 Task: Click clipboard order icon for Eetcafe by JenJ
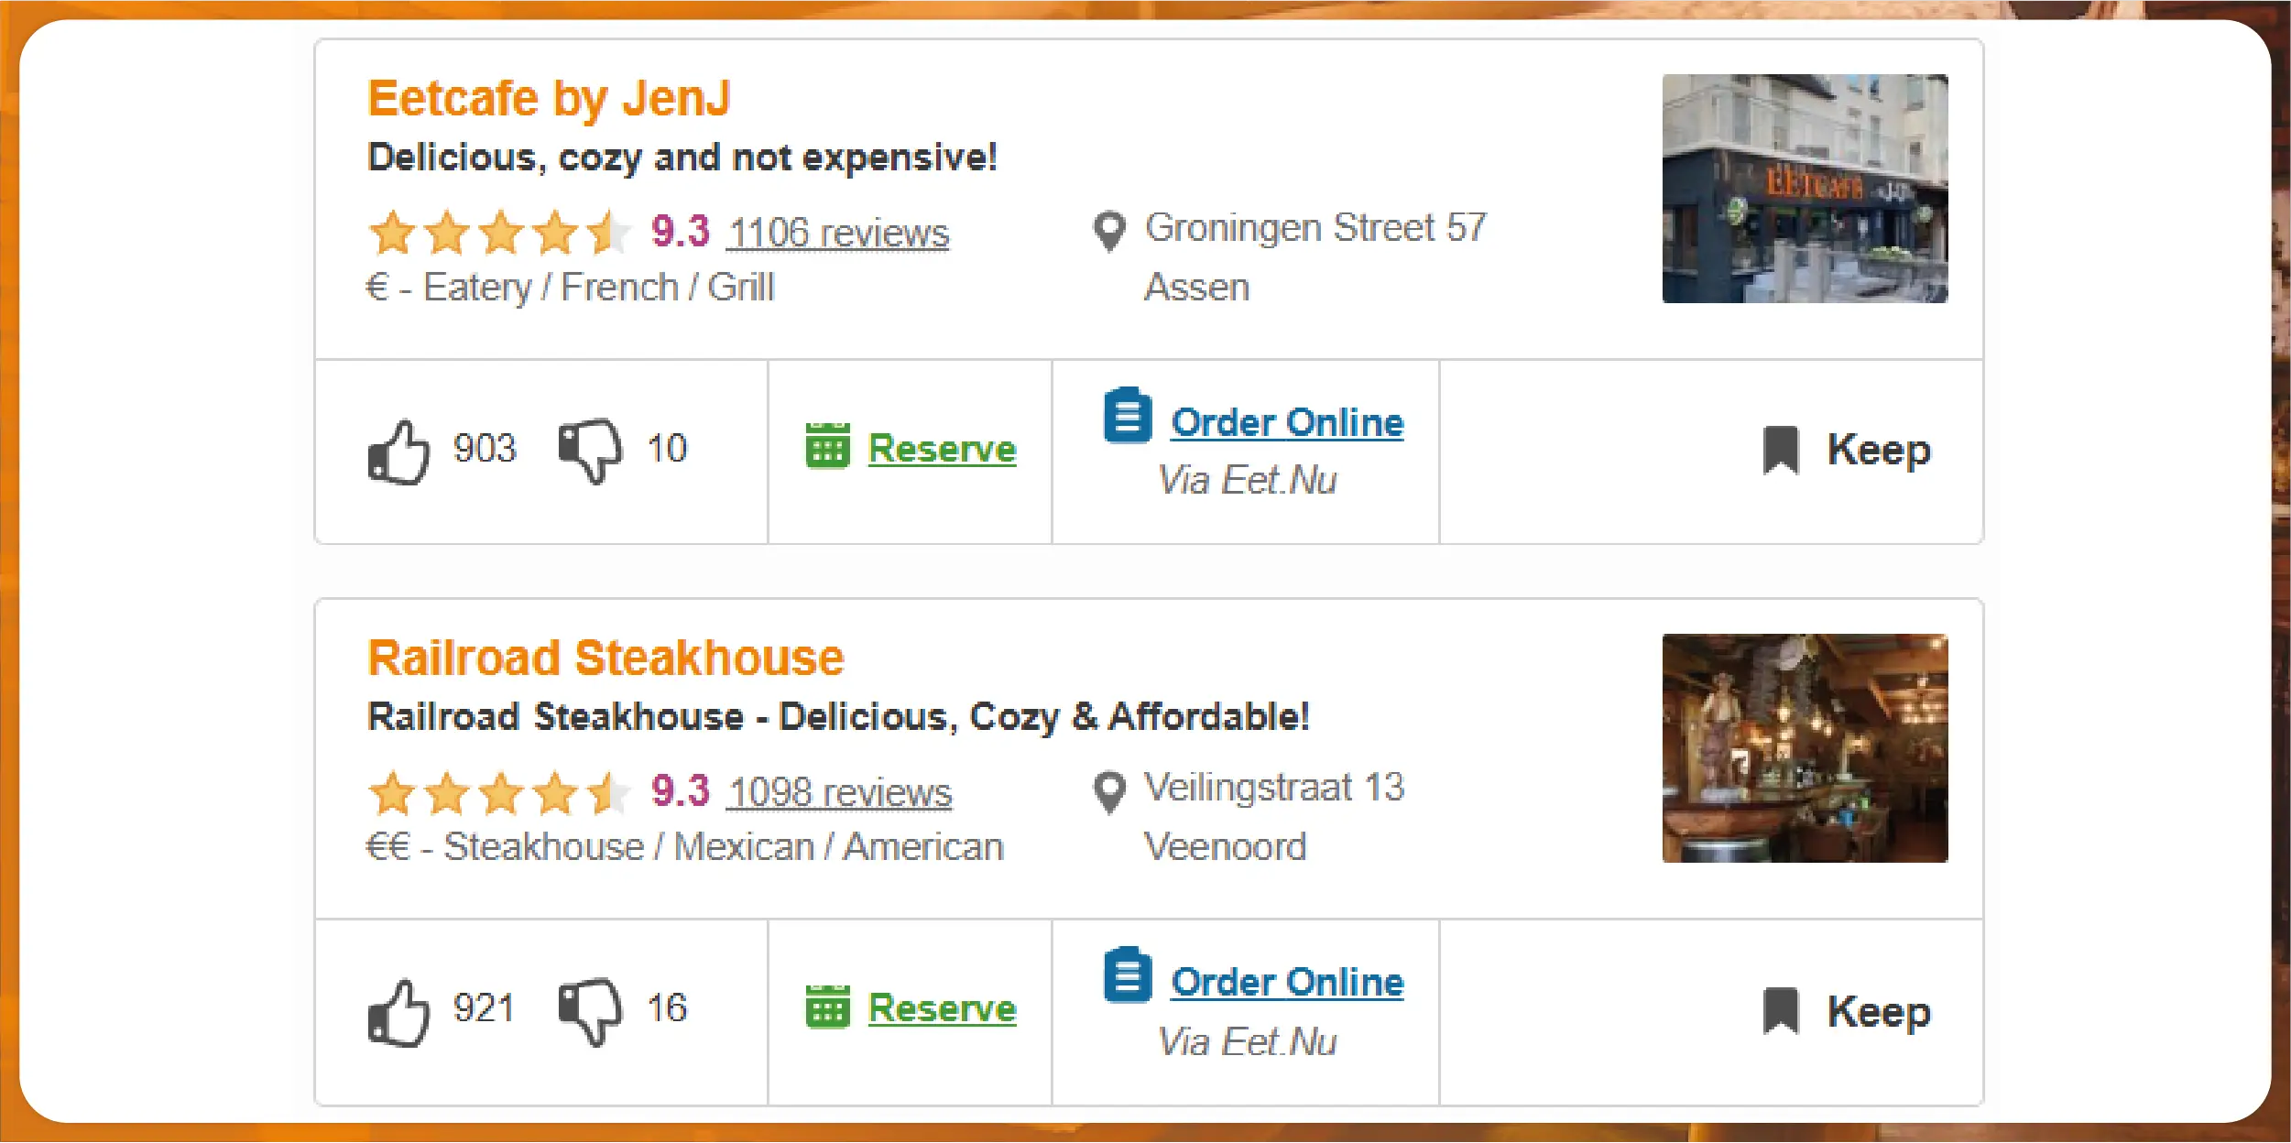1128,416
